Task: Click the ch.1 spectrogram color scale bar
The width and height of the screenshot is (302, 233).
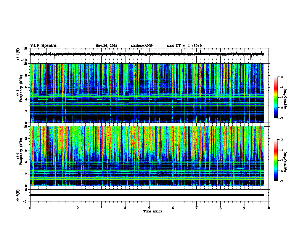Action: click(276, 97)
